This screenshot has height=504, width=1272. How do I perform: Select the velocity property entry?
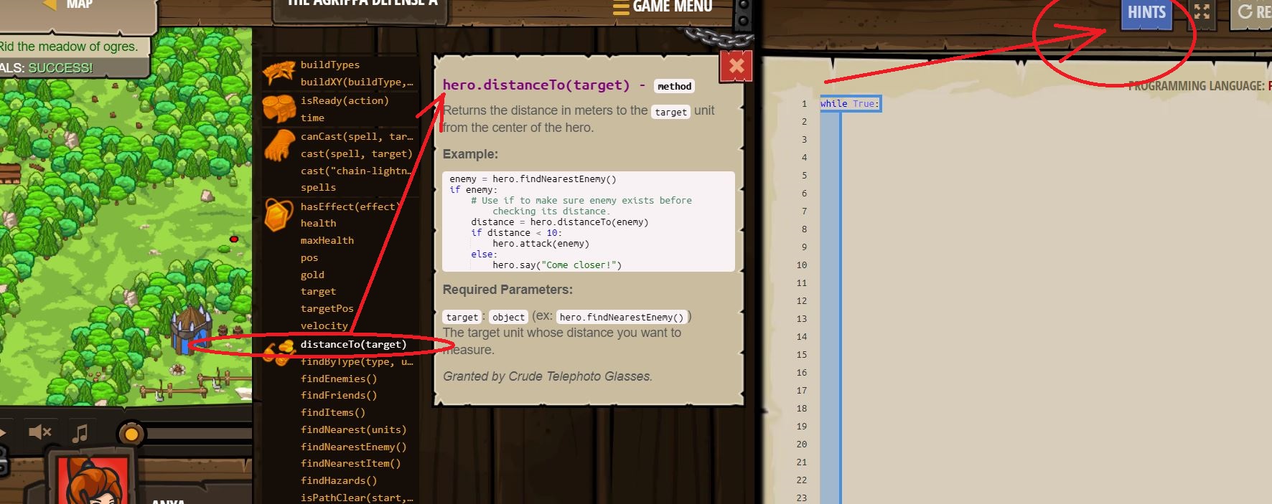pyautogui.click(x=324, y=325)
